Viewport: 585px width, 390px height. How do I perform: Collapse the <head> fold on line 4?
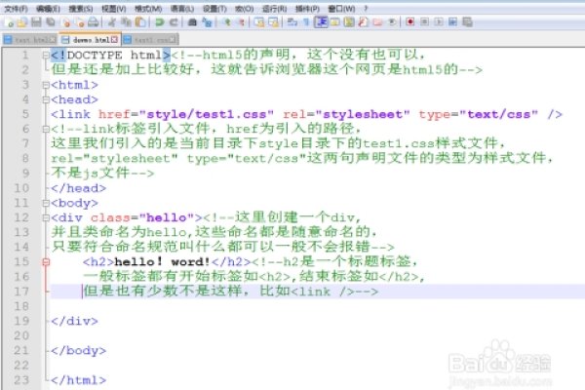[46, 99]
